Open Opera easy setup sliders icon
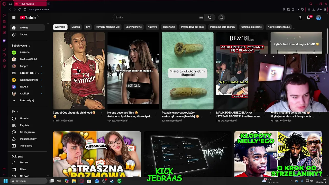The height and width of the screenshot is (185, 329). coord(325,10)
